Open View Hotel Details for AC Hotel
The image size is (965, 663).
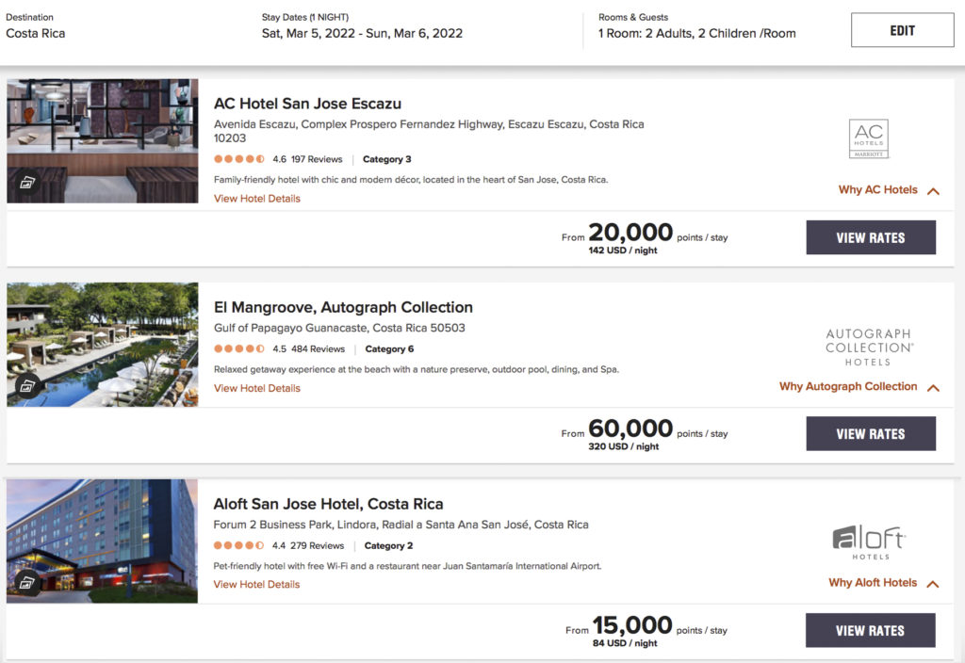click(257, 199)
